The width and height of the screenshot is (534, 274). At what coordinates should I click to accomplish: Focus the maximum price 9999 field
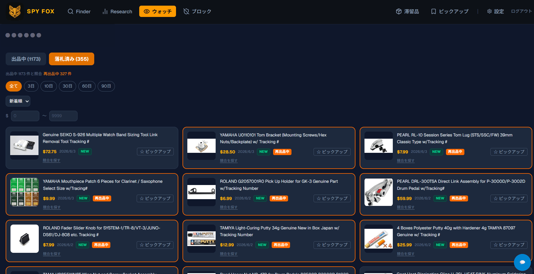[x=63, y=116]
